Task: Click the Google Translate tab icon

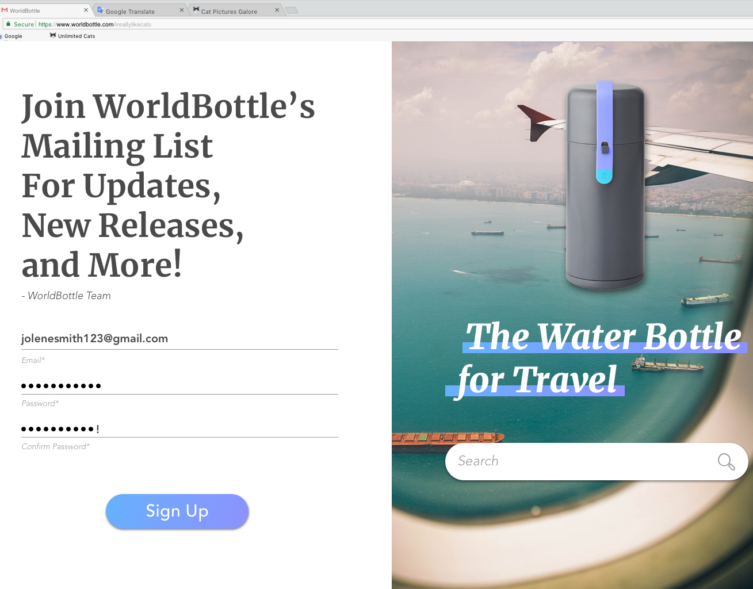Action: (x=100, y=10)
